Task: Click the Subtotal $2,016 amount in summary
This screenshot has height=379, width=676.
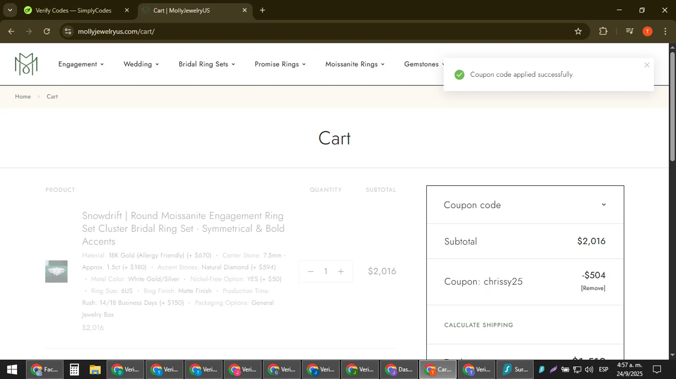Action: [591, 241]
